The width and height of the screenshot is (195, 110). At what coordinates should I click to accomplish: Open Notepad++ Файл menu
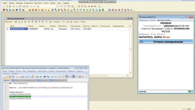(x=5, y=71)
